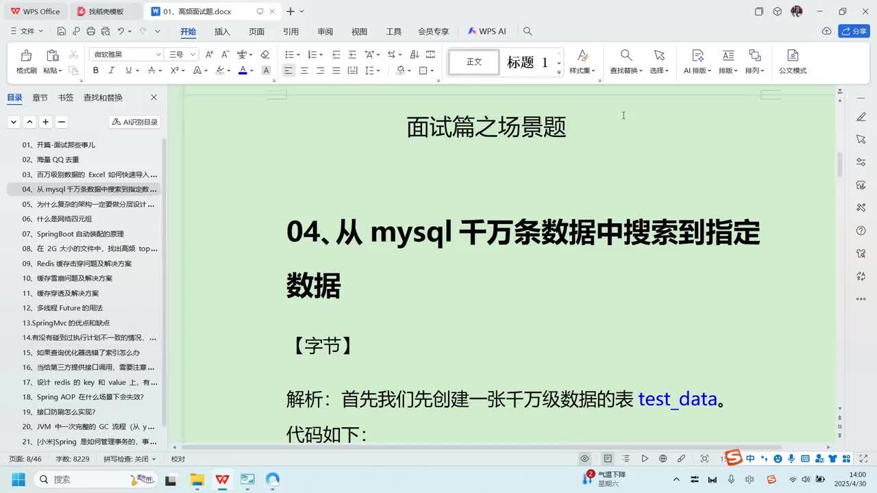Click the paragraph shading paint bucket

tap(401, 71)
